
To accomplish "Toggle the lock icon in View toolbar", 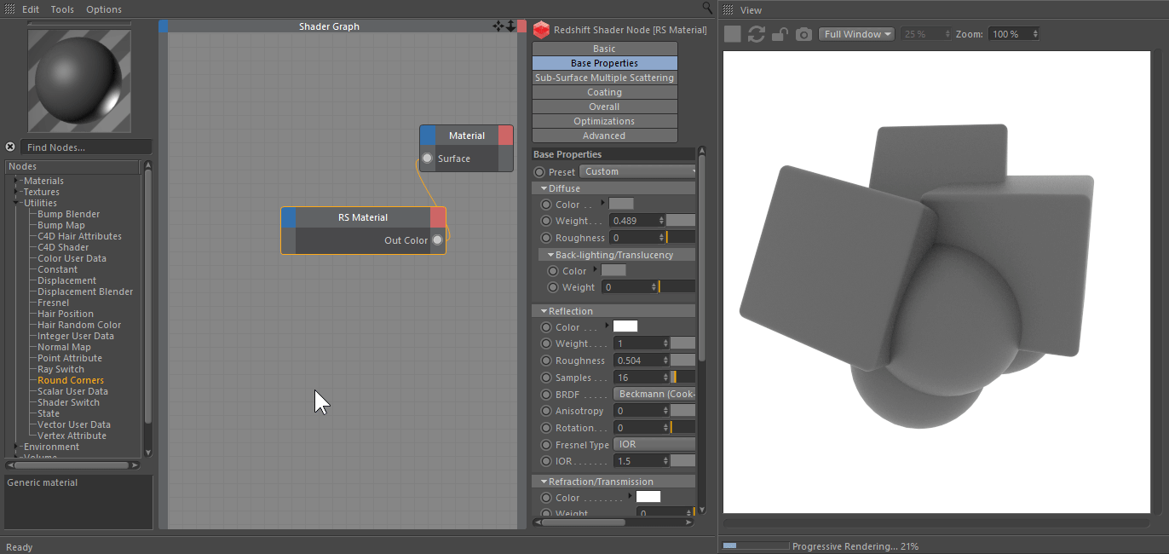I will coord(779,34).
